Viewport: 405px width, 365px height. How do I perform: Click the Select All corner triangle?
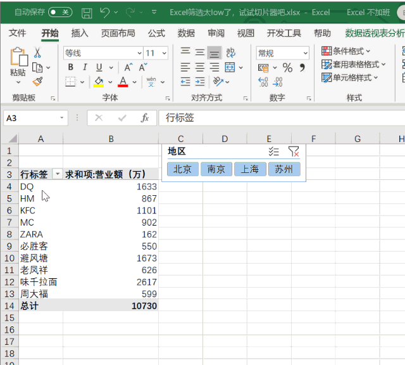pyautogui.click(x=13, y=138)
